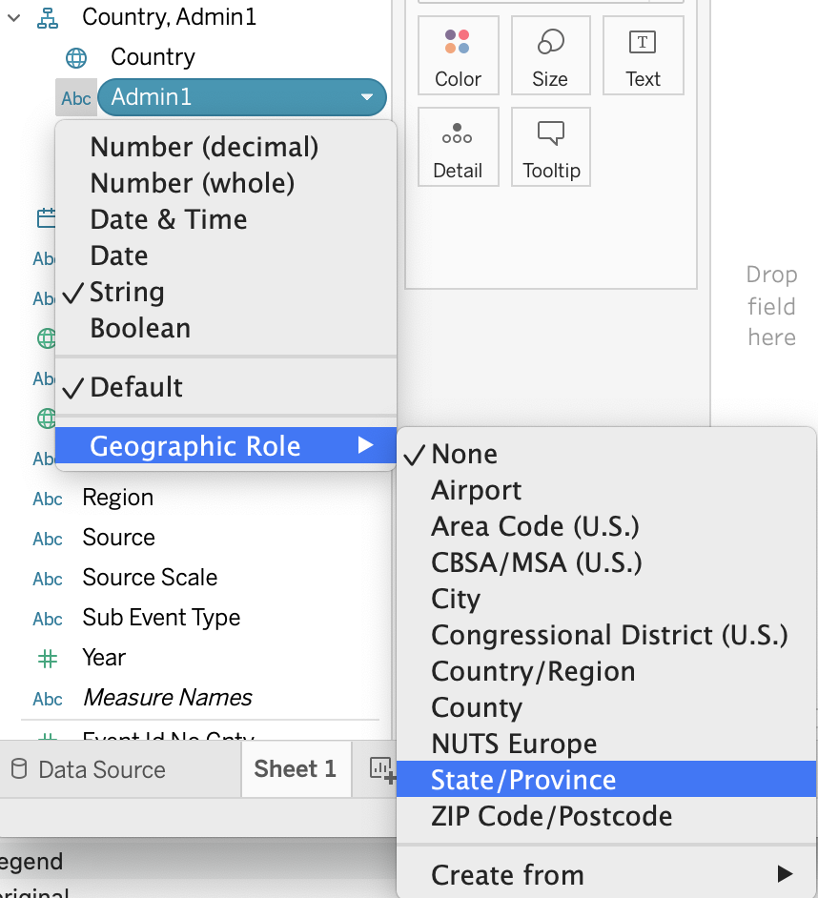Collapse the Country, Admin1 hierarchy
Viewport: 818px width, 898px height.
tap(13, 17)
